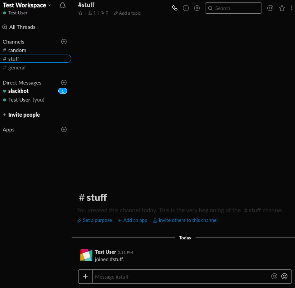Click Test User status under workspace name
Image resolution: width=295 pixels, height=288 pixels.
[x=15, y=13]
